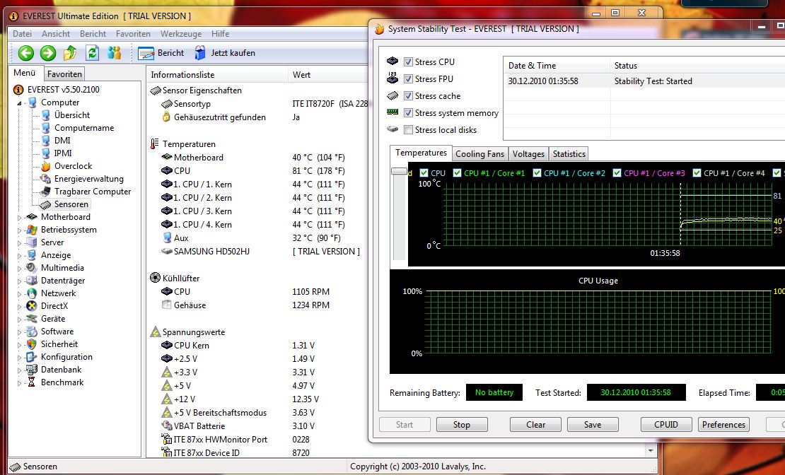
Task: Expand the Server tree node
Action: (x=20, y=243)
